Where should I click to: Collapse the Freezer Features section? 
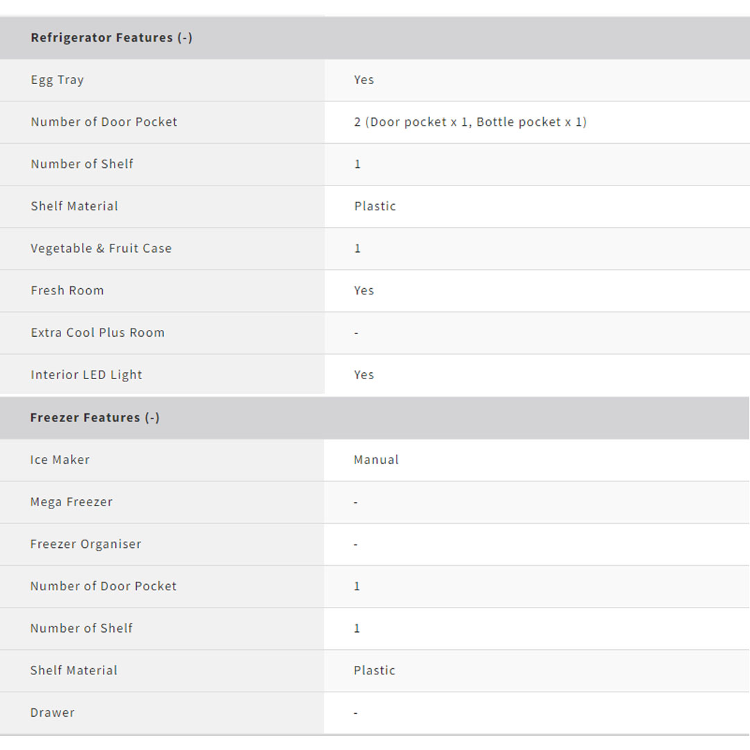(x=94, y=418)
